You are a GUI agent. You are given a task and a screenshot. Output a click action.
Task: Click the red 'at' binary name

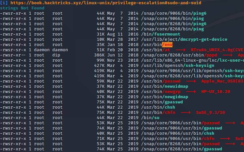167,50
